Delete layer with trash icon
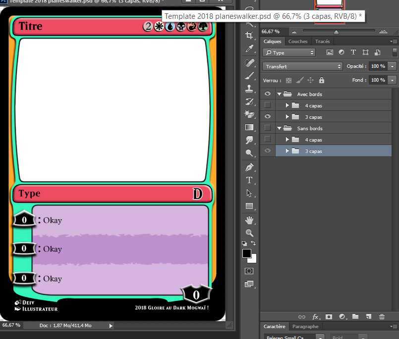 (x=382, y=316)
